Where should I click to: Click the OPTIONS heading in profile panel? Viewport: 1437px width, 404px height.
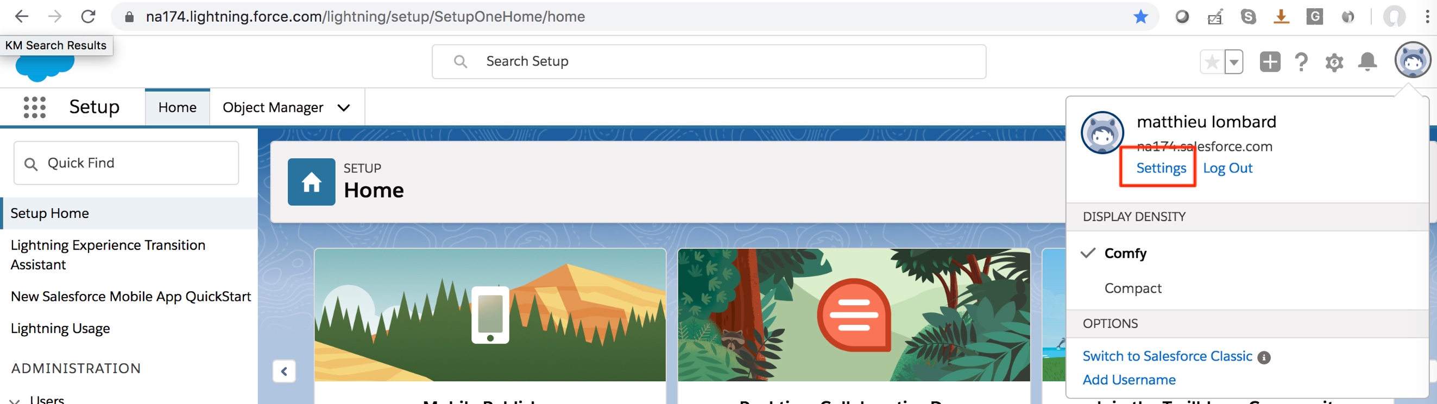tap(1110, 324)
